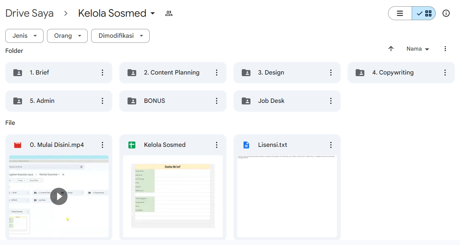
Task: Switch to list layout view
Action: pos(400,13)
